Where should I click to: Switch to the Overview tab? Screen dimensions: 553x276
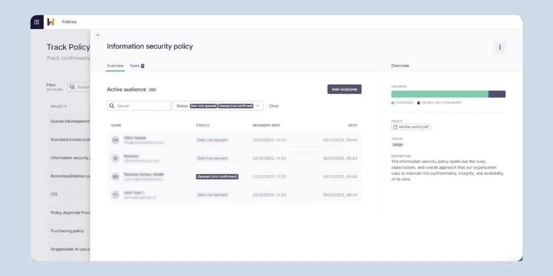(x=116, y=66)
